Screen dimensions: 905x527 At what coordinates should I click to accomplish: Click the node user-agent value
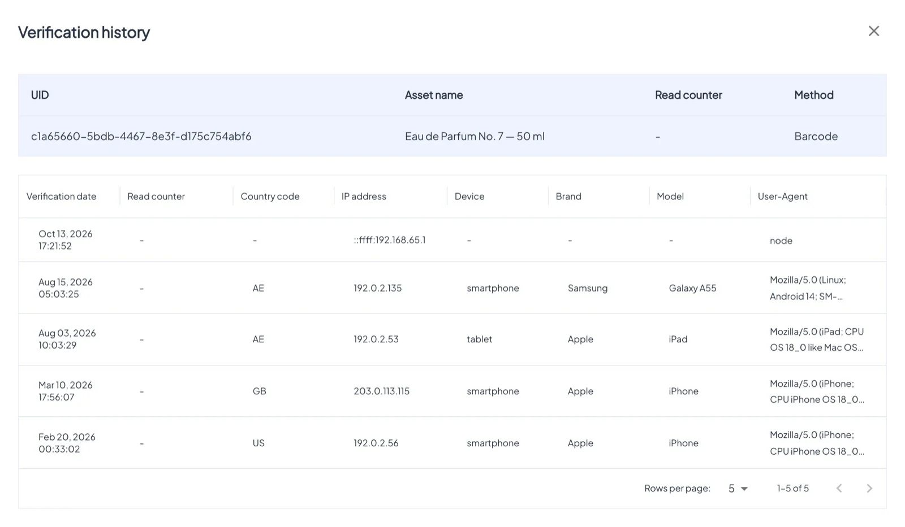[781, 241]
